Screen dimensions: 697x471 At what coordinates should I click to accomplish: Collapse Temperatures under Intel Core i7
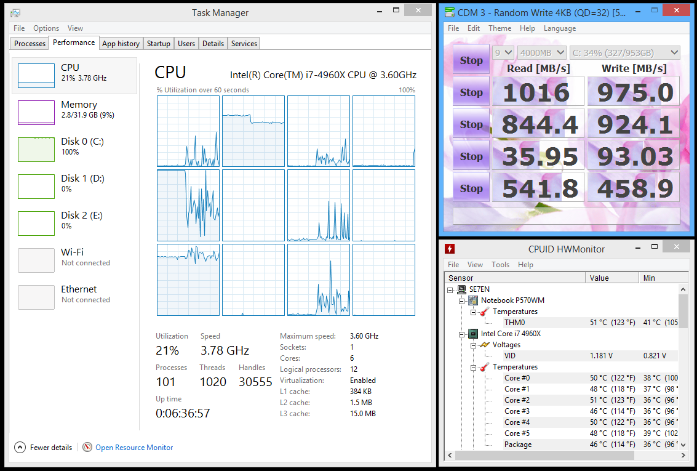[x=474, y=368]
